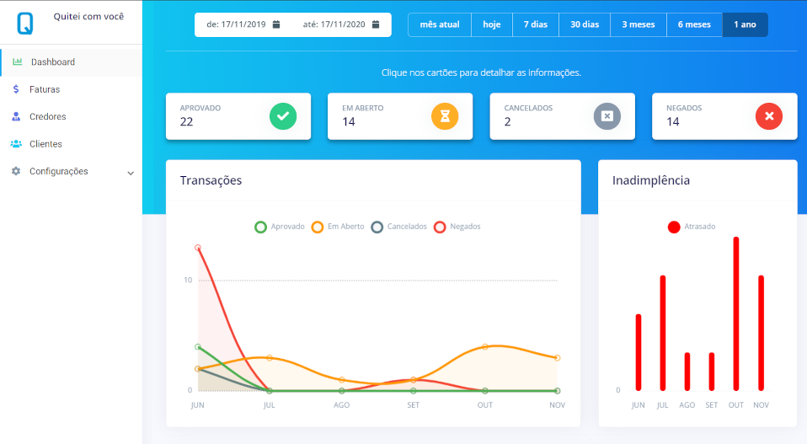Click the Transações chart heading
Viewport: 807px width, 444px height.
tap(211, 180)
